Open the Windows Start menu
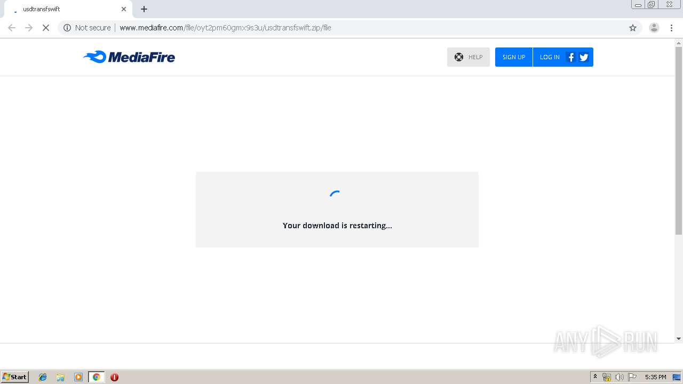The image size is (683, 384). (15, 377)
